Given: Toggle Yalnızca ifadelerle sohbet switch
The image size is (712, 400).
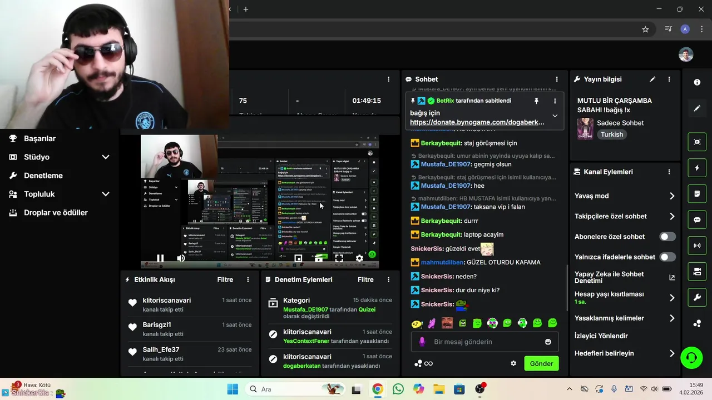Looking at the screenshot, I should point(667,257).
